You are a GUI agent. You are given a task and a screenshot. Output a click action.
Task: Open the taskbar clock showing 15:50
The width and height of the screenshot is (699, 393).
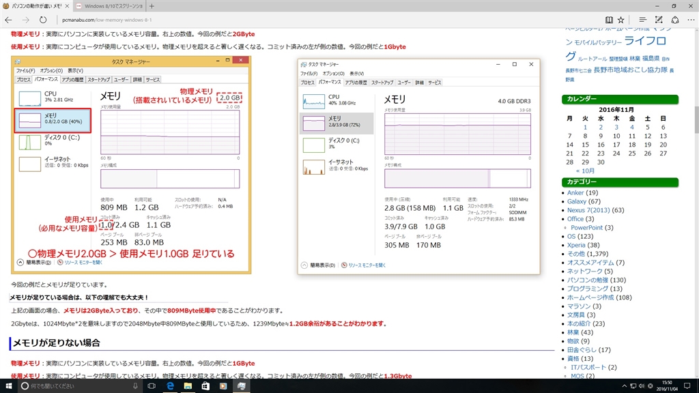click(667, 386)
